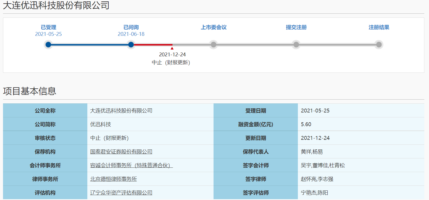Click the red triangle marker for 2021-12-24
Viewport: 429px width, 200px height.
pos(172,48)
